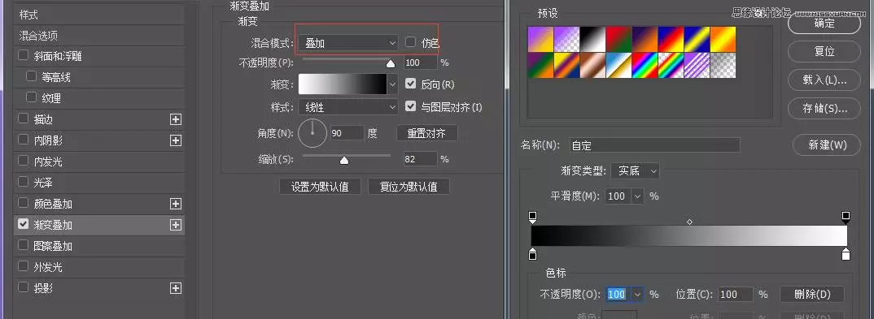Click plus icon beside 渐变叠加 Gradient Overlay
The image size is (874, 319).
coord(176,225)
